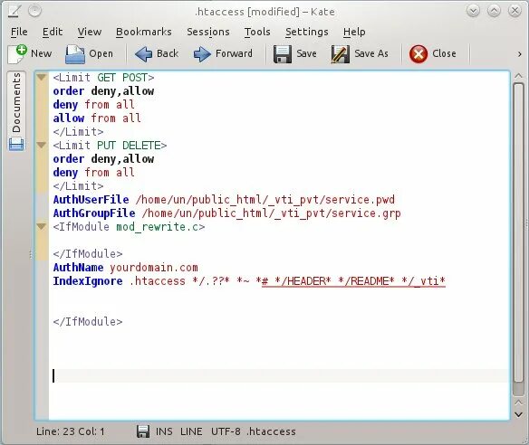Open the View menu
529x445 pixels.
(90, 32)
